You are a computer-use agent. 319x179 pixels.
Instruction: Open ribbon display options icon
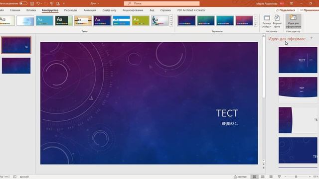pos(292,3)
